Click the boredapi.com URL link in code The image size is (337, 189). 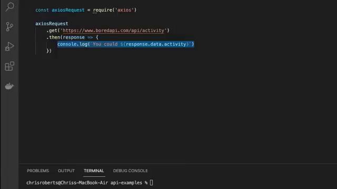coord(114,30)
